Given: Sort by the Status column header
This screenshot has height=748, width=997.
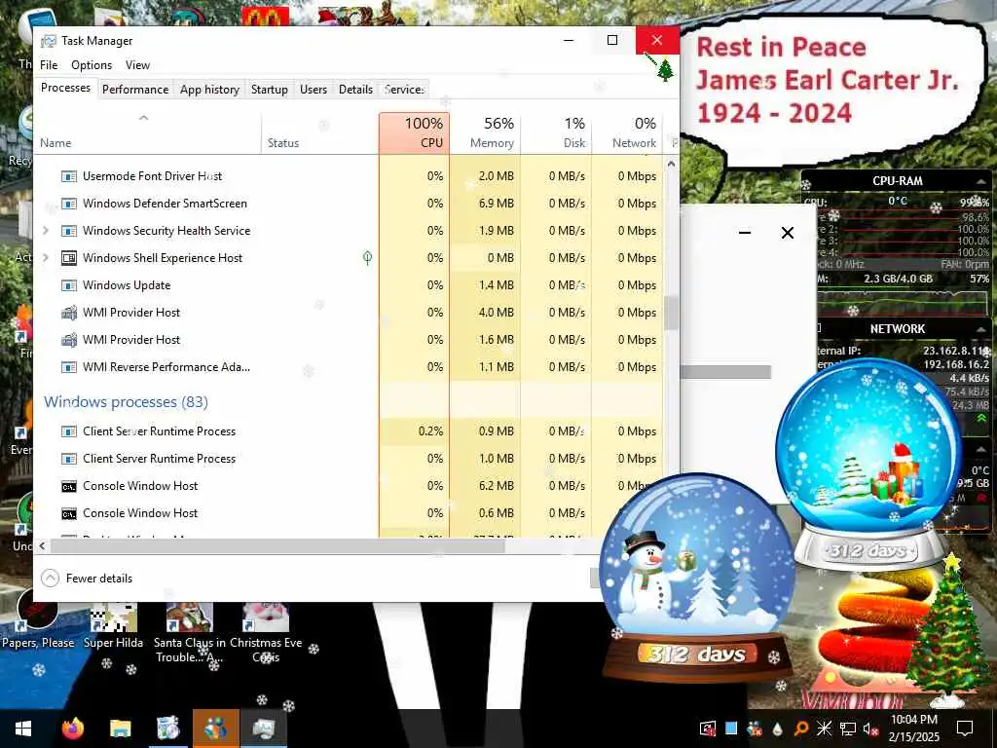Looking at the screenshot, I should [319, 132].
